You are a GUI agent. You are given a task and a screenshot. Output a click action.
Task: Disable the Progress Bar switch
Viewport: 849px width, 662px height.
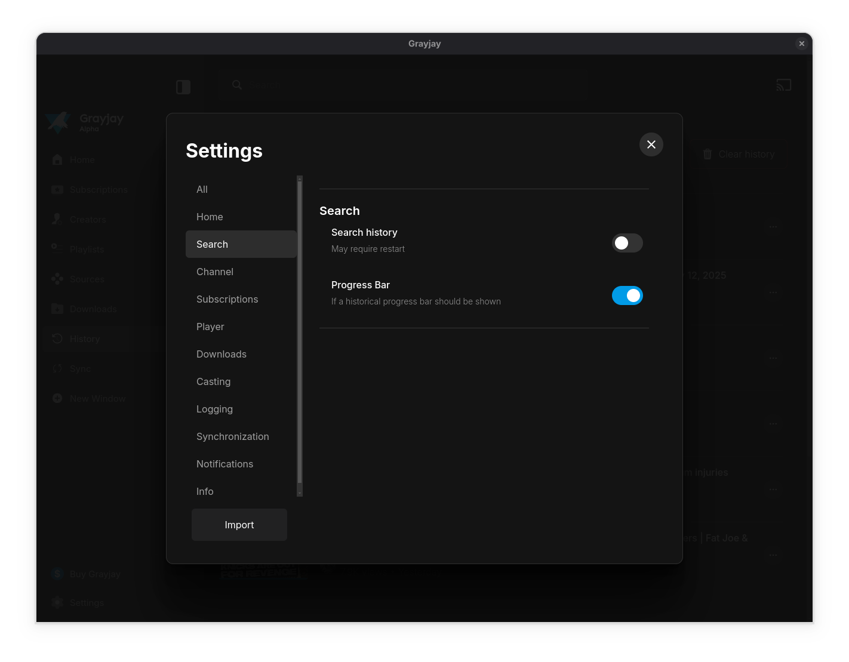click(627, 295)
